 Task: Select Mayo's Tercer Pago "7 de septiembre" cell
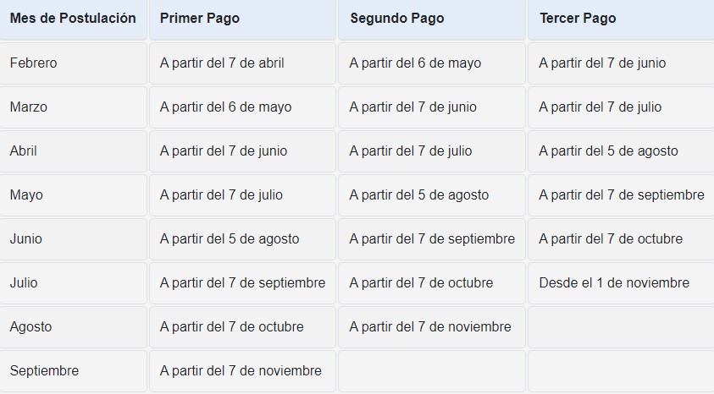(622, 195)
